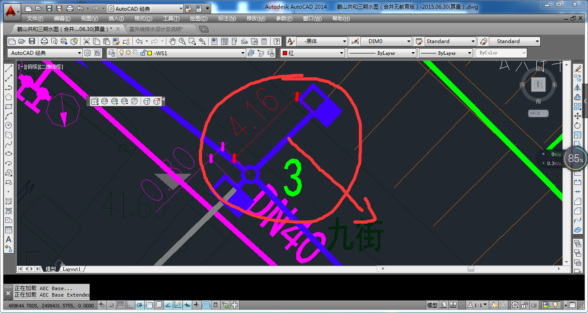Click the new drawing tab plus button
This screenshot has width=588, height=313.
pos(203,29)
